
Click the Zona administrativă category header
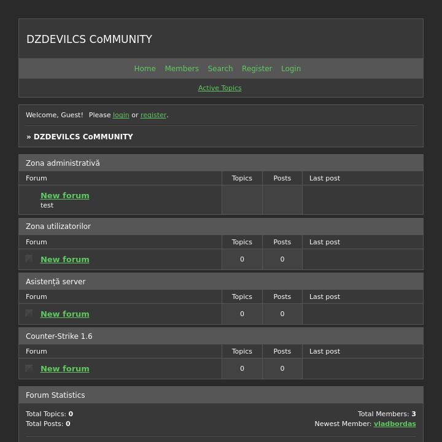pyautogui.click(x=63, y=163)
